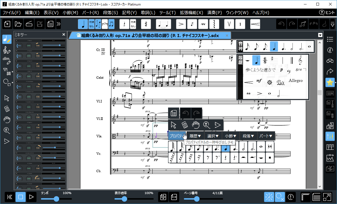Open the 小節 dropdown in the popup menu

click(x=231, y=136)
